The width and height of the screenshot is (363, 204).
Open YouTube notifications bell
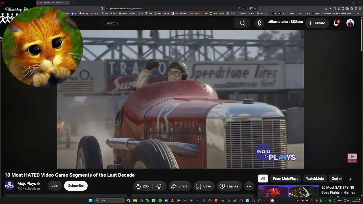tap(336, 23)
